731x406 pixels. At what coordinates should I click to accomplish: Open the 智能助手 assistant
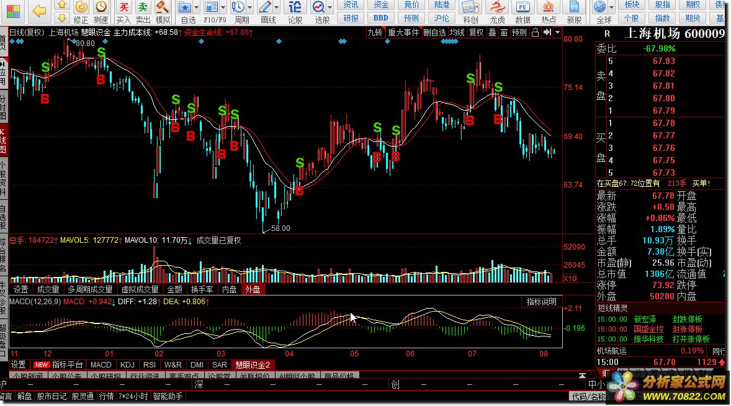pos(168,396)
